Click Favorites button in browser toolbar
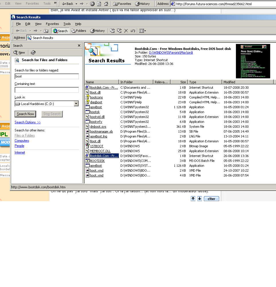 point(122,4)
